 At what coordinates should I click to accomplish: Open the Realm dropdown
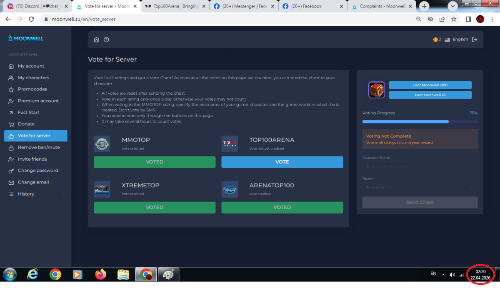click(x=420, y=187)
